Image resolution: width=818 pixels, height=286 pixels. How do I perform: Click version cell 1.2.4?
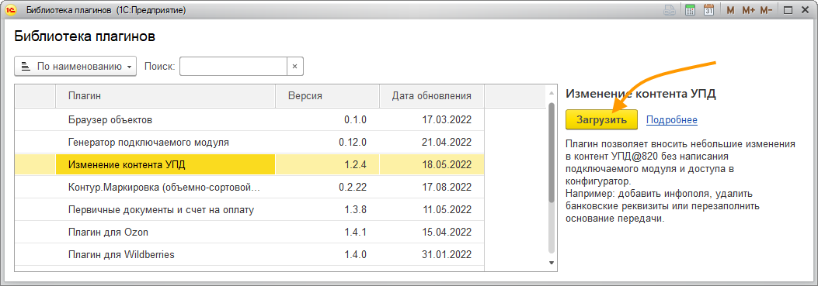[x=327, y=164]
